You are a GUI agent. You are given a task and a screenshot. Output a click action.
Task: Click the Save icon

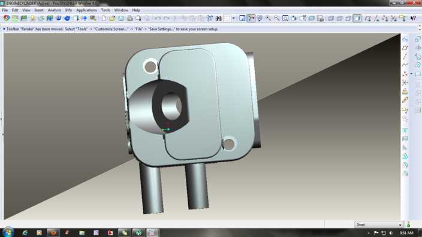121,19
